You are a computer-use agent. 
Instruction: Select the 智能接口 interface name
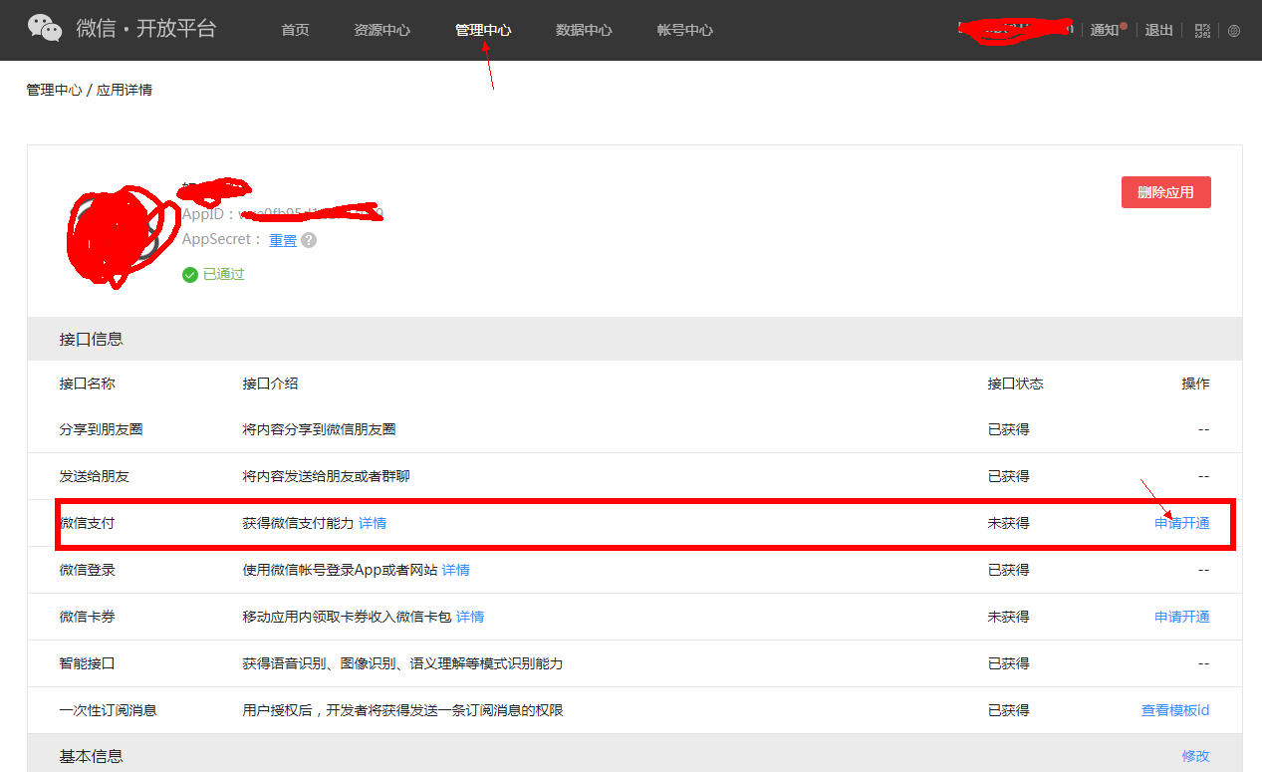tap(88, 663)
